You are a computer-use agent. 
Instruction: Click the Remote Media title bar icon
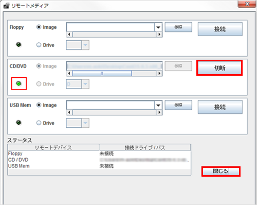(6, 6)
